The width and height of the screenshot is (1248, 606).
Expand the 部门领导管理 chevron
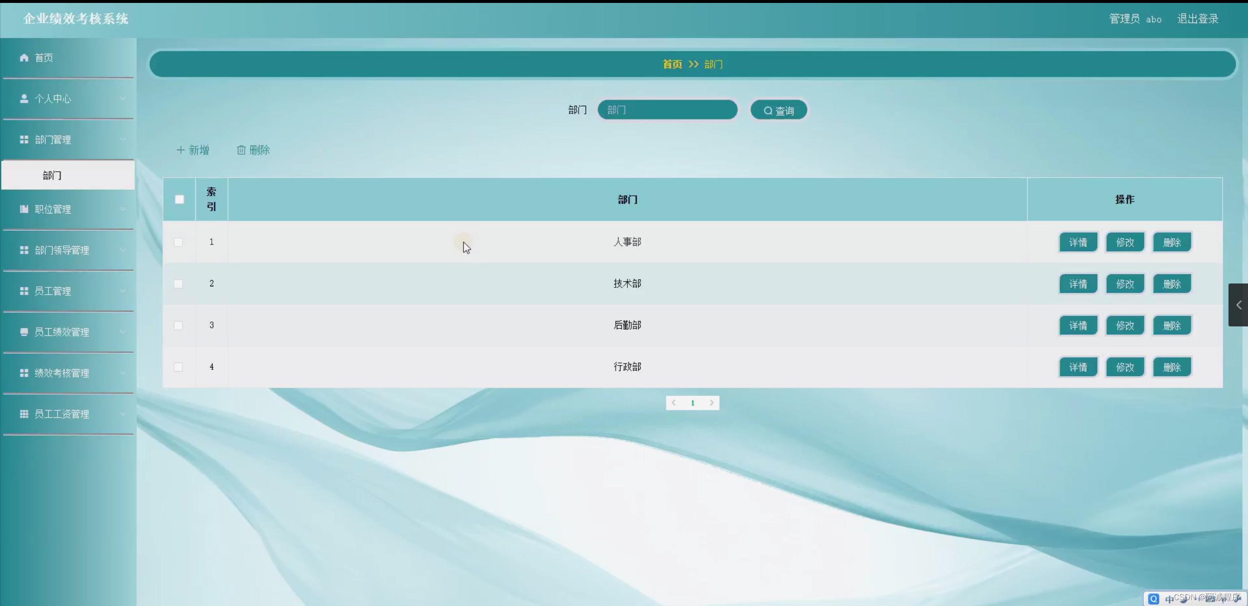click(123, 250)
